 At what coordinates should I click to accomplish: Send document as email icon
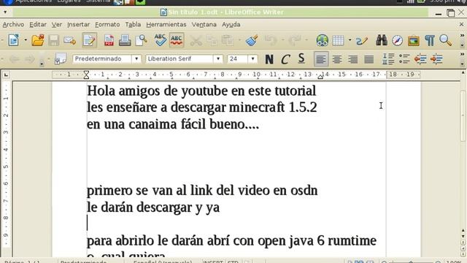70,40
